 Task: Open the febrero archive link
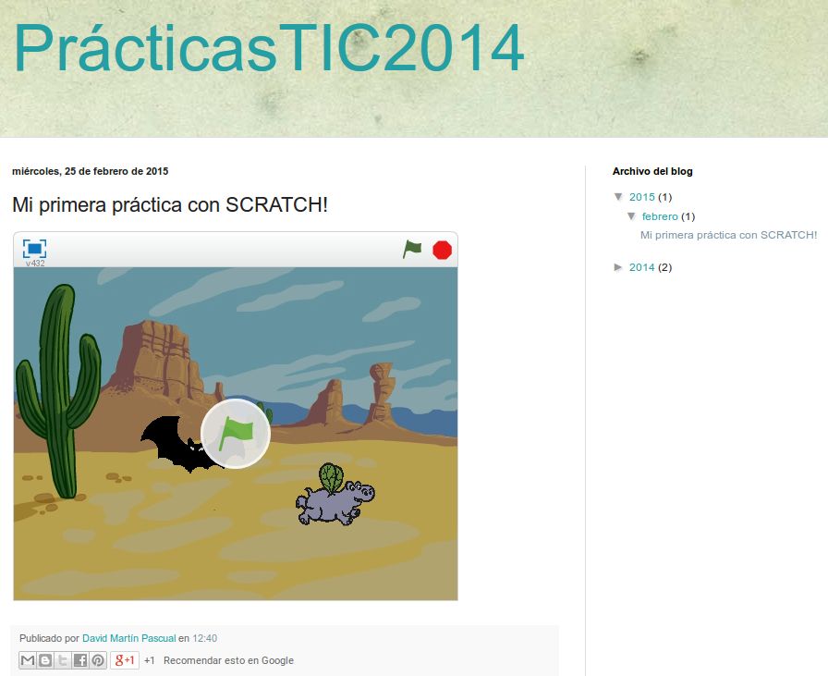pos(660,216)
